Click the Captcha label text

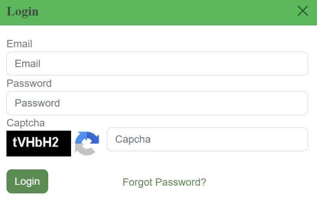click(x=25, y=123)
